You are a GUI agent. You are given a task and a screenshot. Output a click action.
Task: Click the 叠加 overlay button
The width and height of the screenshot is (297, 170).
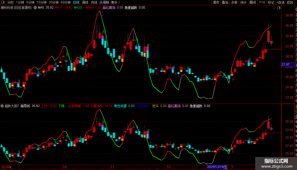(x=225, y=2)
